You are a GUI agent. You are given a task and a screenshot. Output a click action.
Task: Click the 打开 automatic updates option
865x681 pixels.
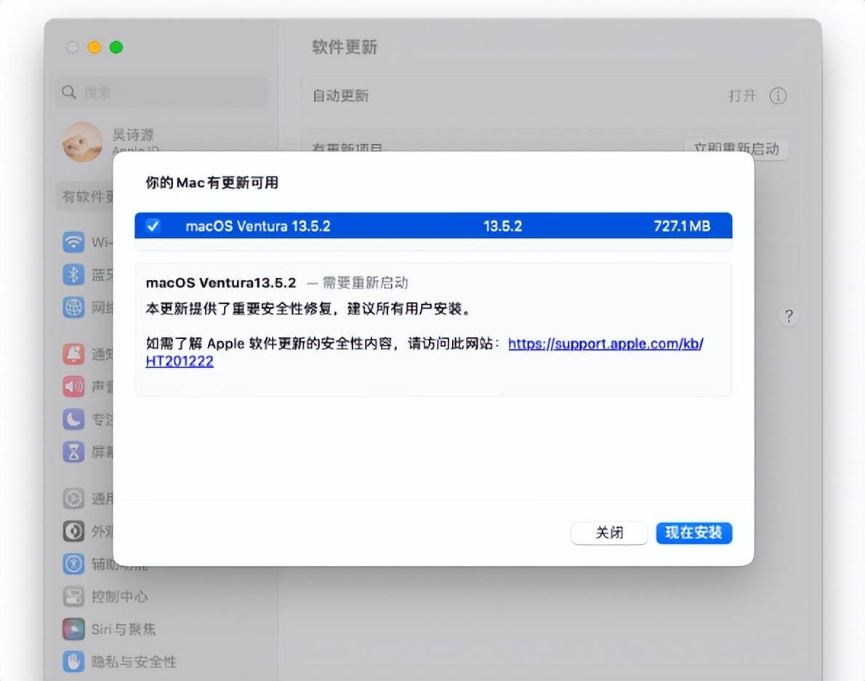pos(742,95)
